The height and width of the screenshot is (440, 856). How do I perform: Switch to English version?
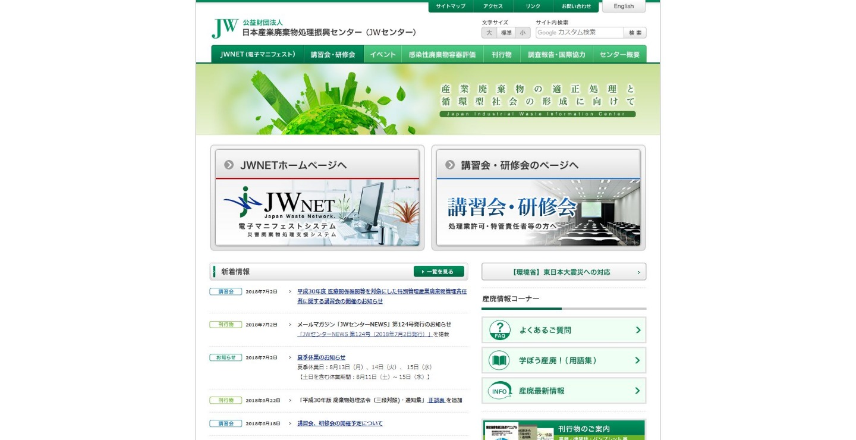coord(624,7)
